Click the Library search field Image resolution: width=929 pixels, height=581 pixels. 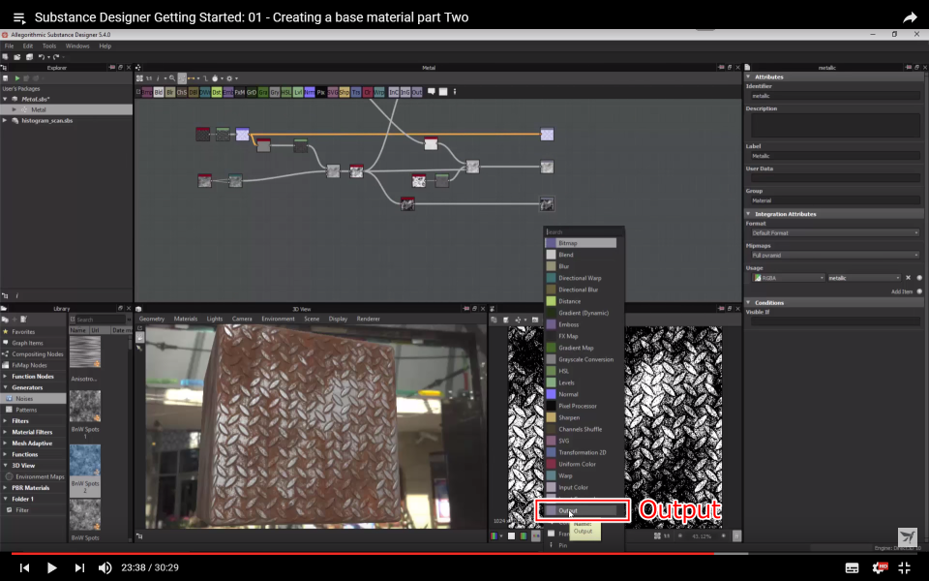click(x=101, y=319)
